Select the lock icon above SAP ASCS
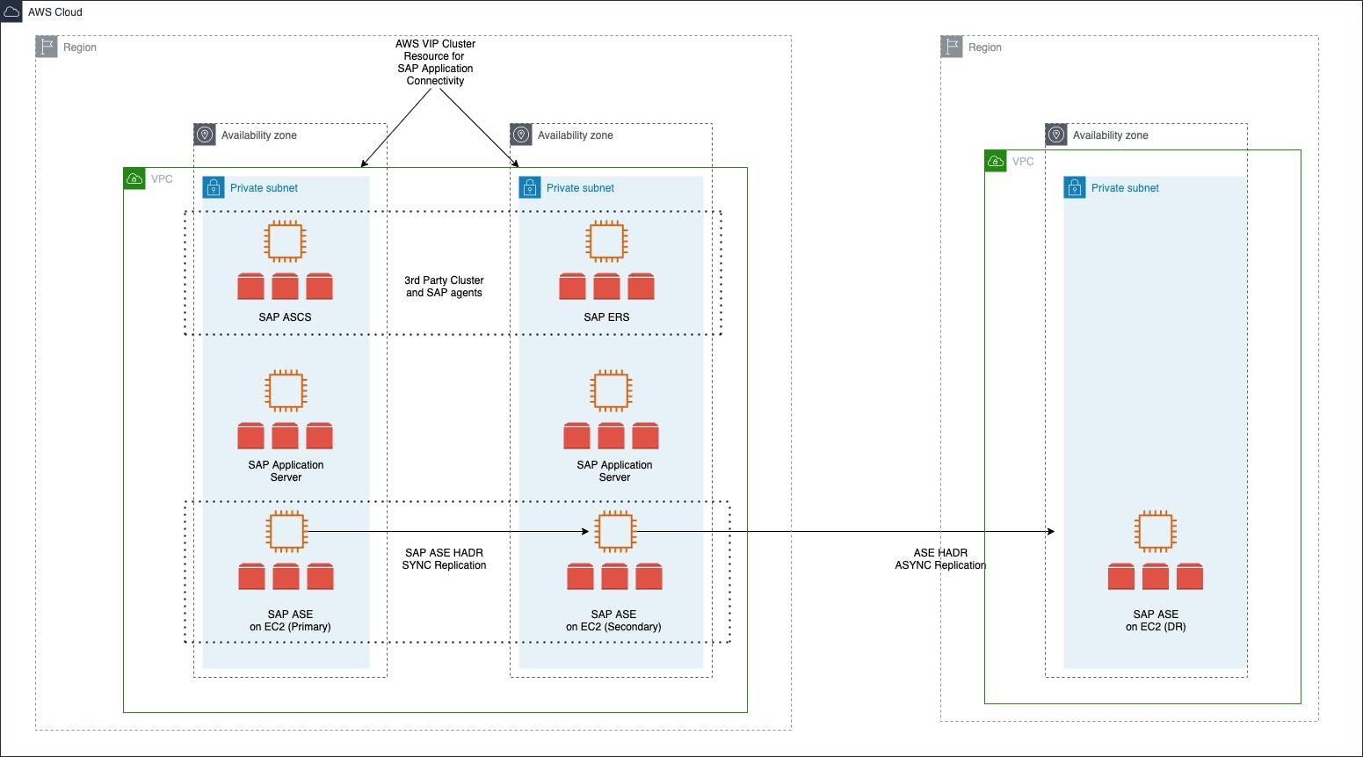This screenshot has width=1363, height=757. click(214, 187)
